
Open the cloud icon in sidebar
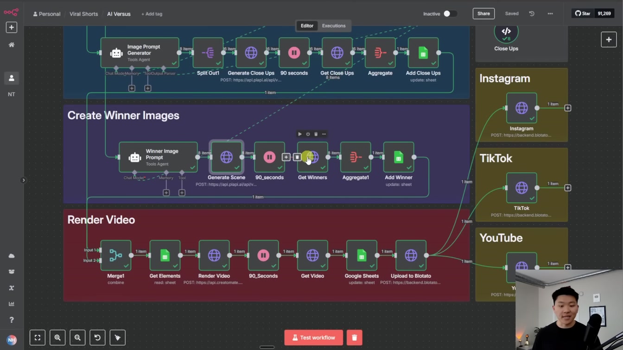tap(12, 256)
